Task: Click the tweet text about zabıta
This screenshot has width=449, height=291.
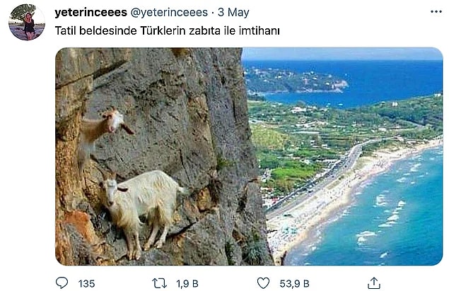Action: (x=167, y=30)
